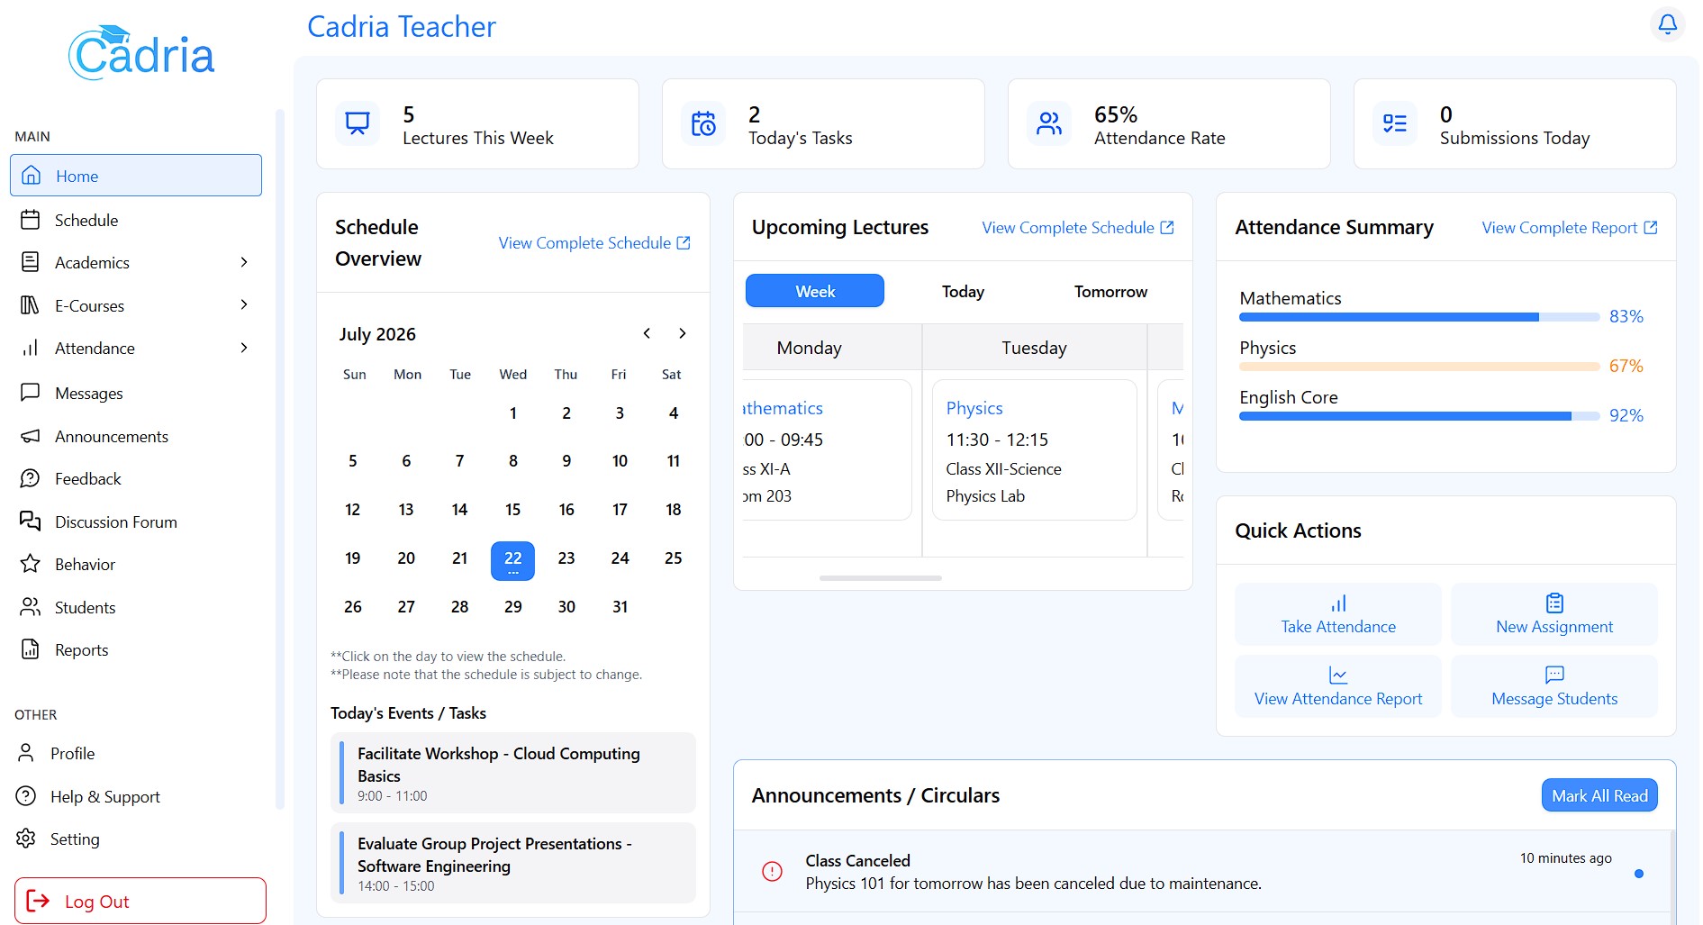
Task: Open Messages in the sidebar
Action: 136,393
